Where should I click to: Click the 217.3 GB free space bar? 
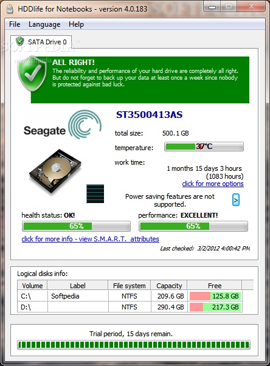[x=215, y=306]
